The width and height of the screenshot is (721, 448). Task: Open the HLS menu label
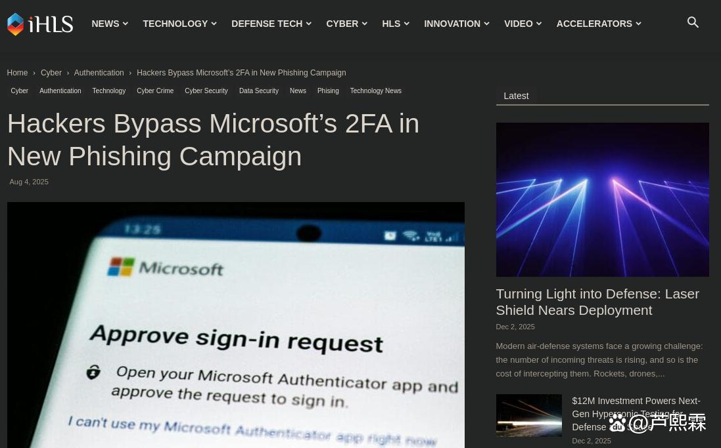tap(391, 24)
